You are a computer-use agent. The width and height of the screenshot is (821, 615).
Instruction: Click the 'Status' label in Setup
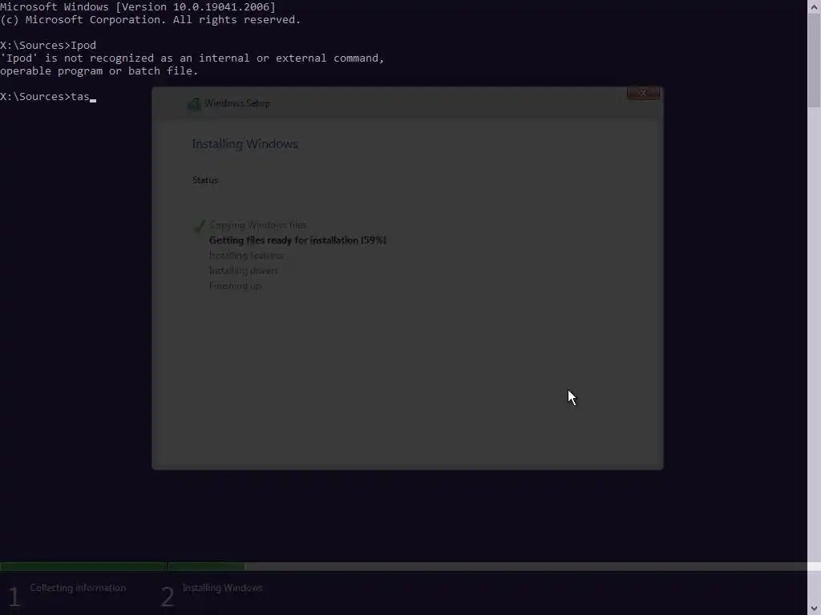pyautogui.click(x=204, y=180)
